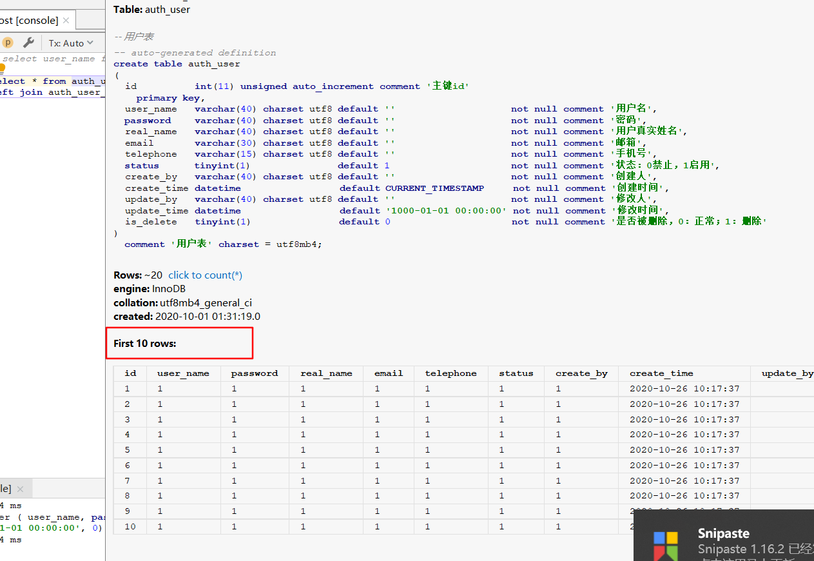Click the 'user_name' column definition line
The height and width of the screenshot is (561, 814).
tap(391, 109)
